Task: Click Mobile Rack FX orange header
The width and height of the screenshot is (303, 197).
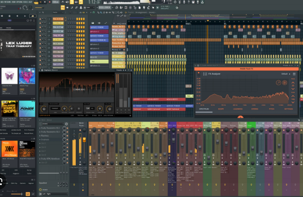Action: pyautogui.click(x=246, y=69)
